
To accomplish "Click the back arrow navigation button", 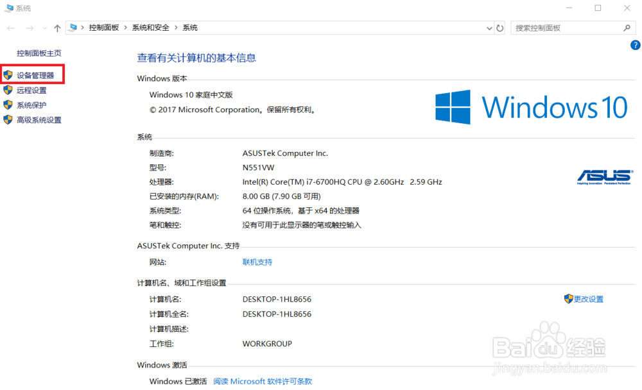I will pos(11,28).
